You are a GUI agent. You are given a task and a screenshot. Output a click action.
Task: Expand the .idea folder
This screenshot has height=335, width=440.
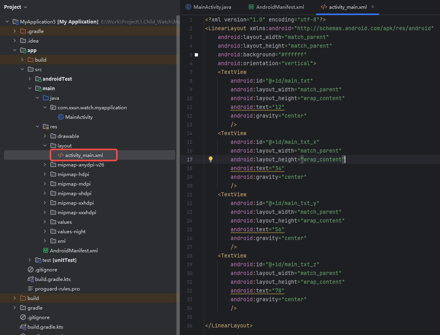[15, 41]
